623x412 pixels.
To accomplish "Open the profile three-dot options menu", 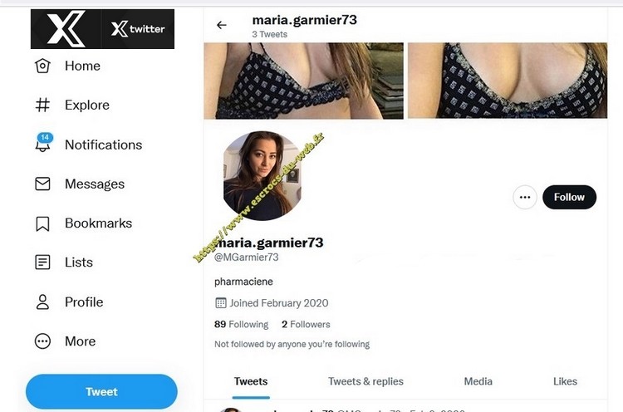I will tap(524, 198).
